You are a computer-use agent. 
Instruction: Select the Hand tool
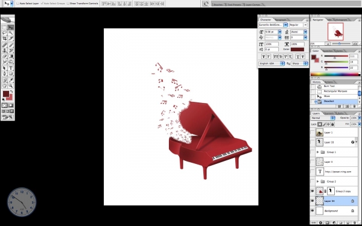5,86
